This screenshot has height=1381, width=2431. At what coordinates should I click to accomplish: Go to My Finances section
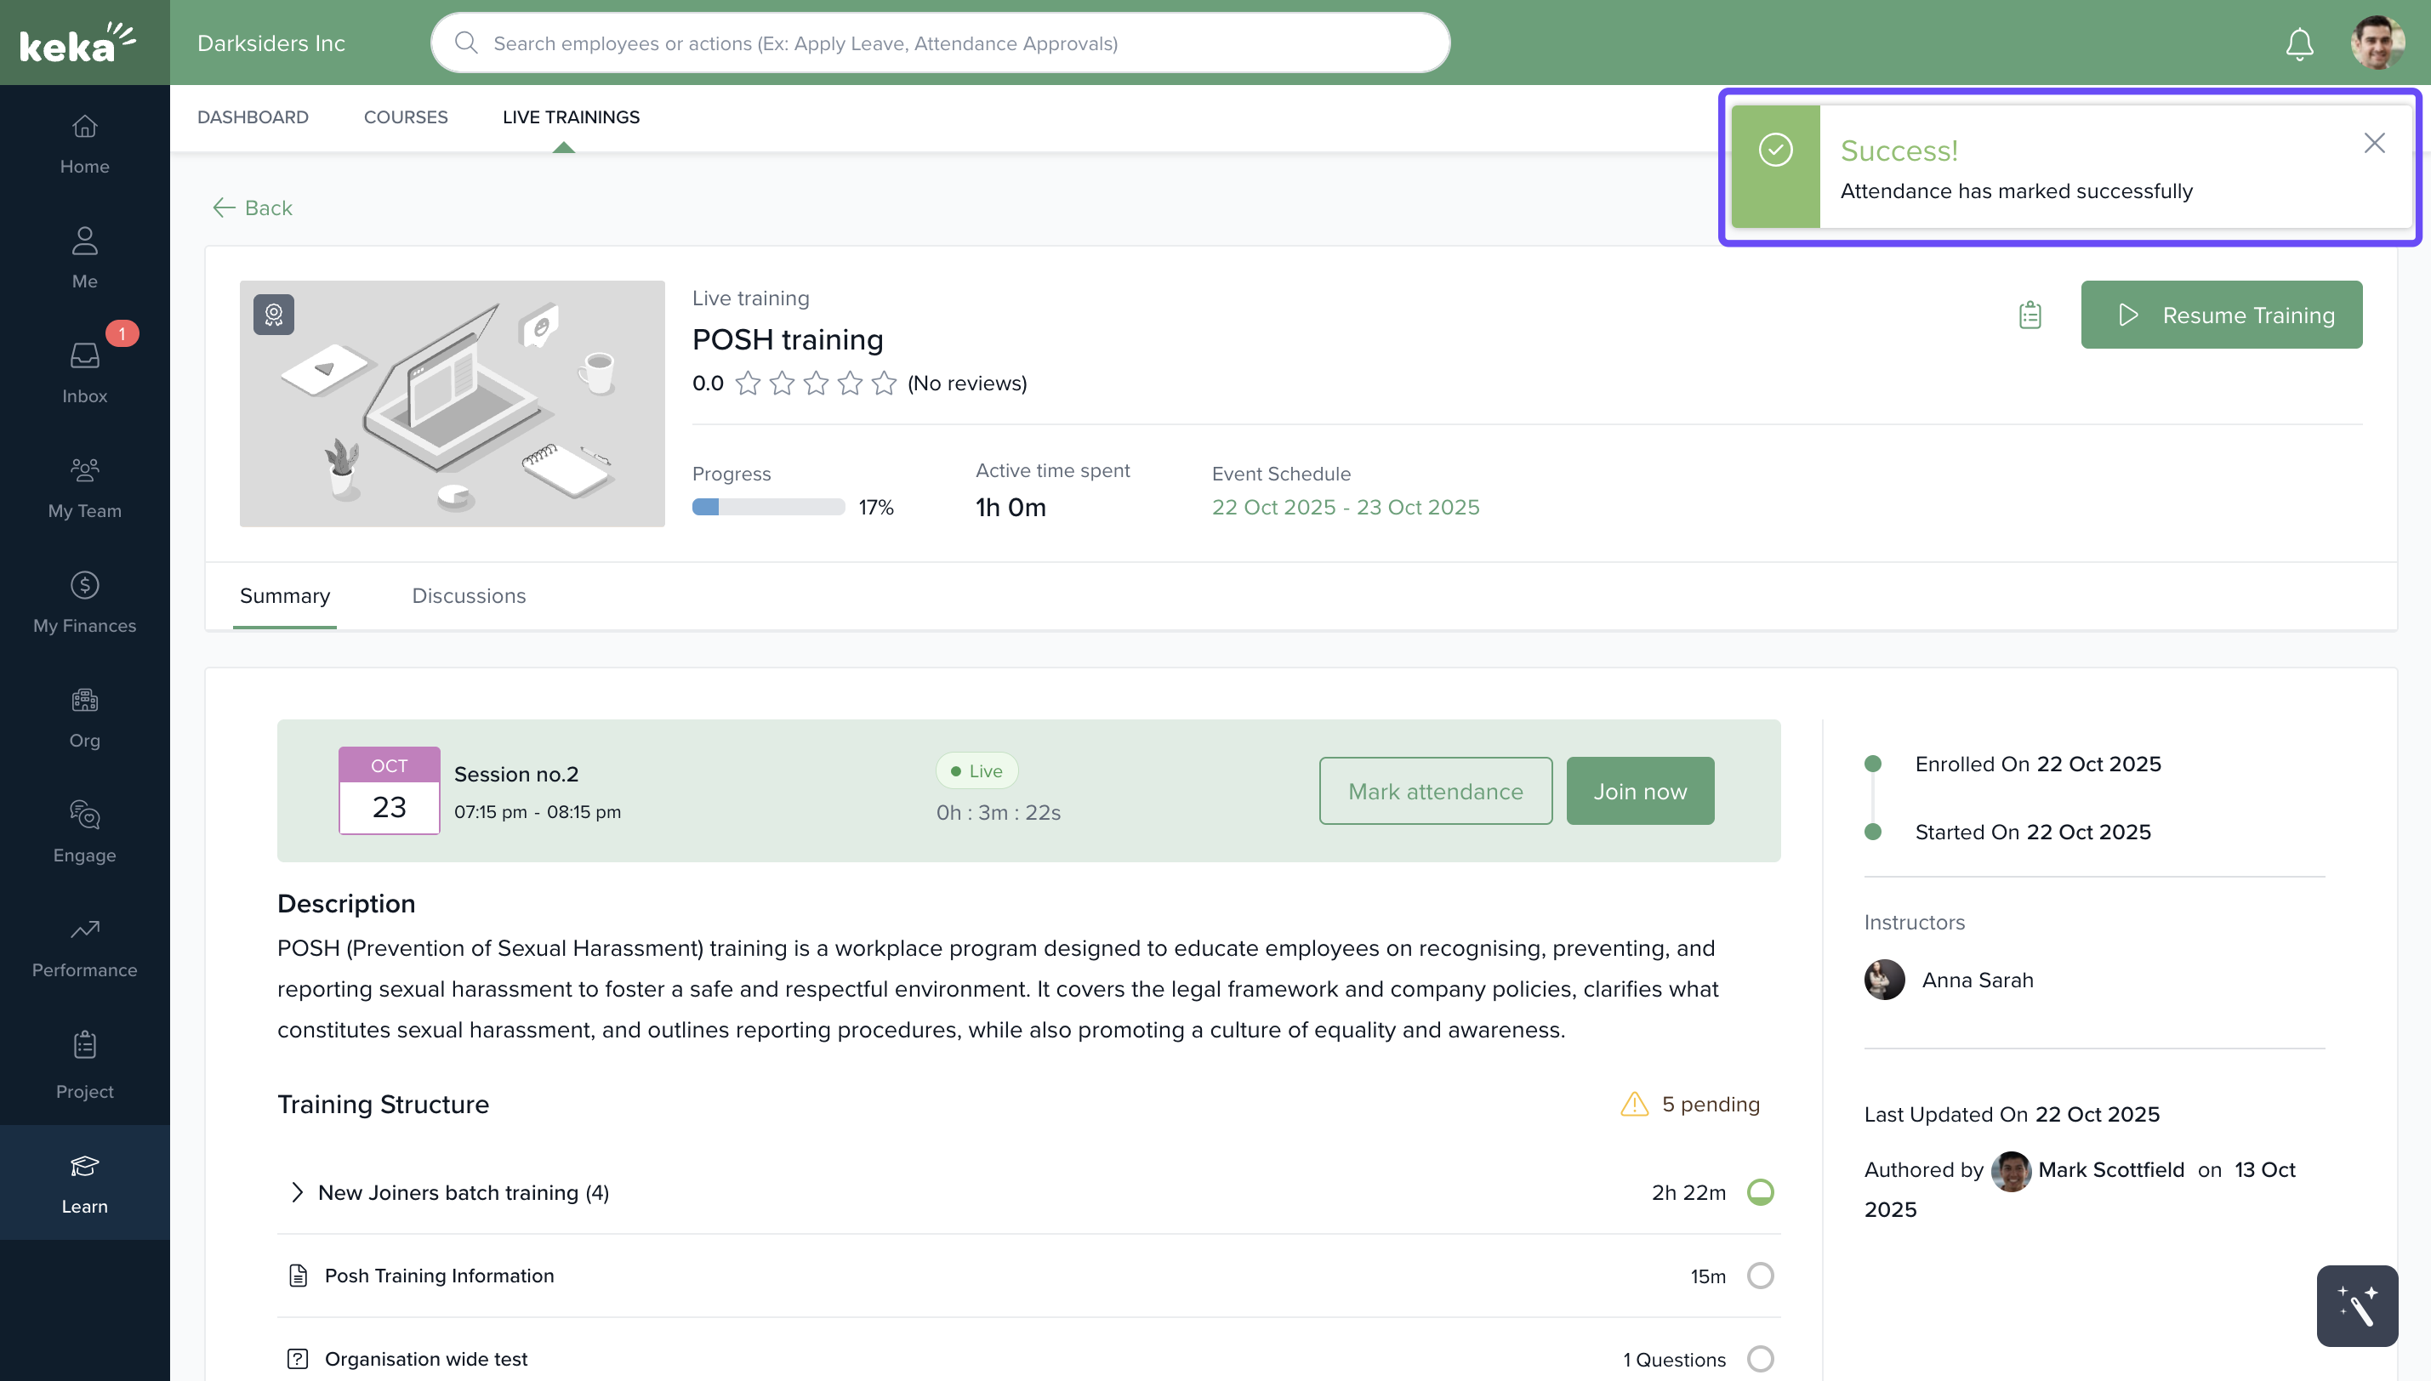84,601
